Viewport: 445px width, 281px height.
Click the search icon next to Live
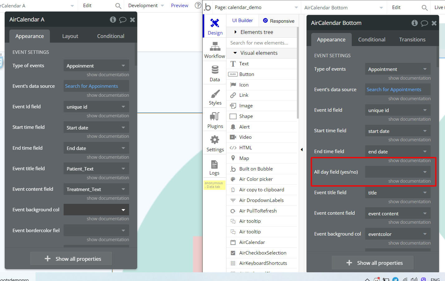424,7
